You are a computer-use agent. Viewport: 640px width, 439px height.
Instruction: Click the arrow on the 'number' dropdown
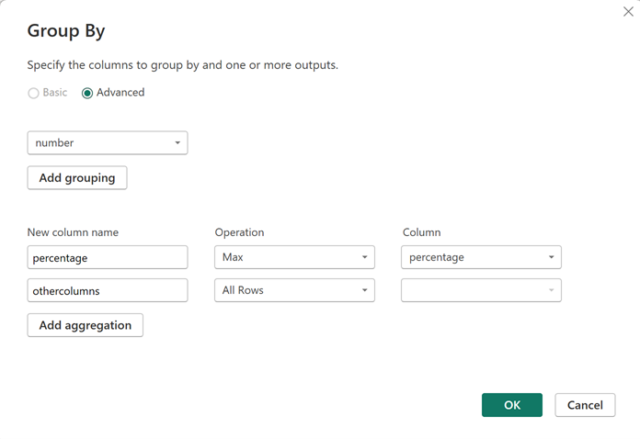[x=177, y=143]
